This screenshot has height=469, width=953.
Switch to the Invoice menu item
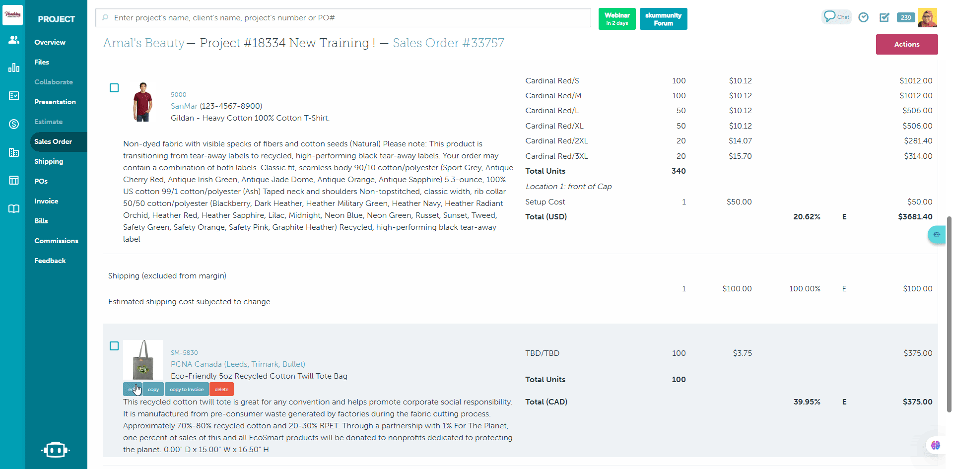click(x=46, y=201)
